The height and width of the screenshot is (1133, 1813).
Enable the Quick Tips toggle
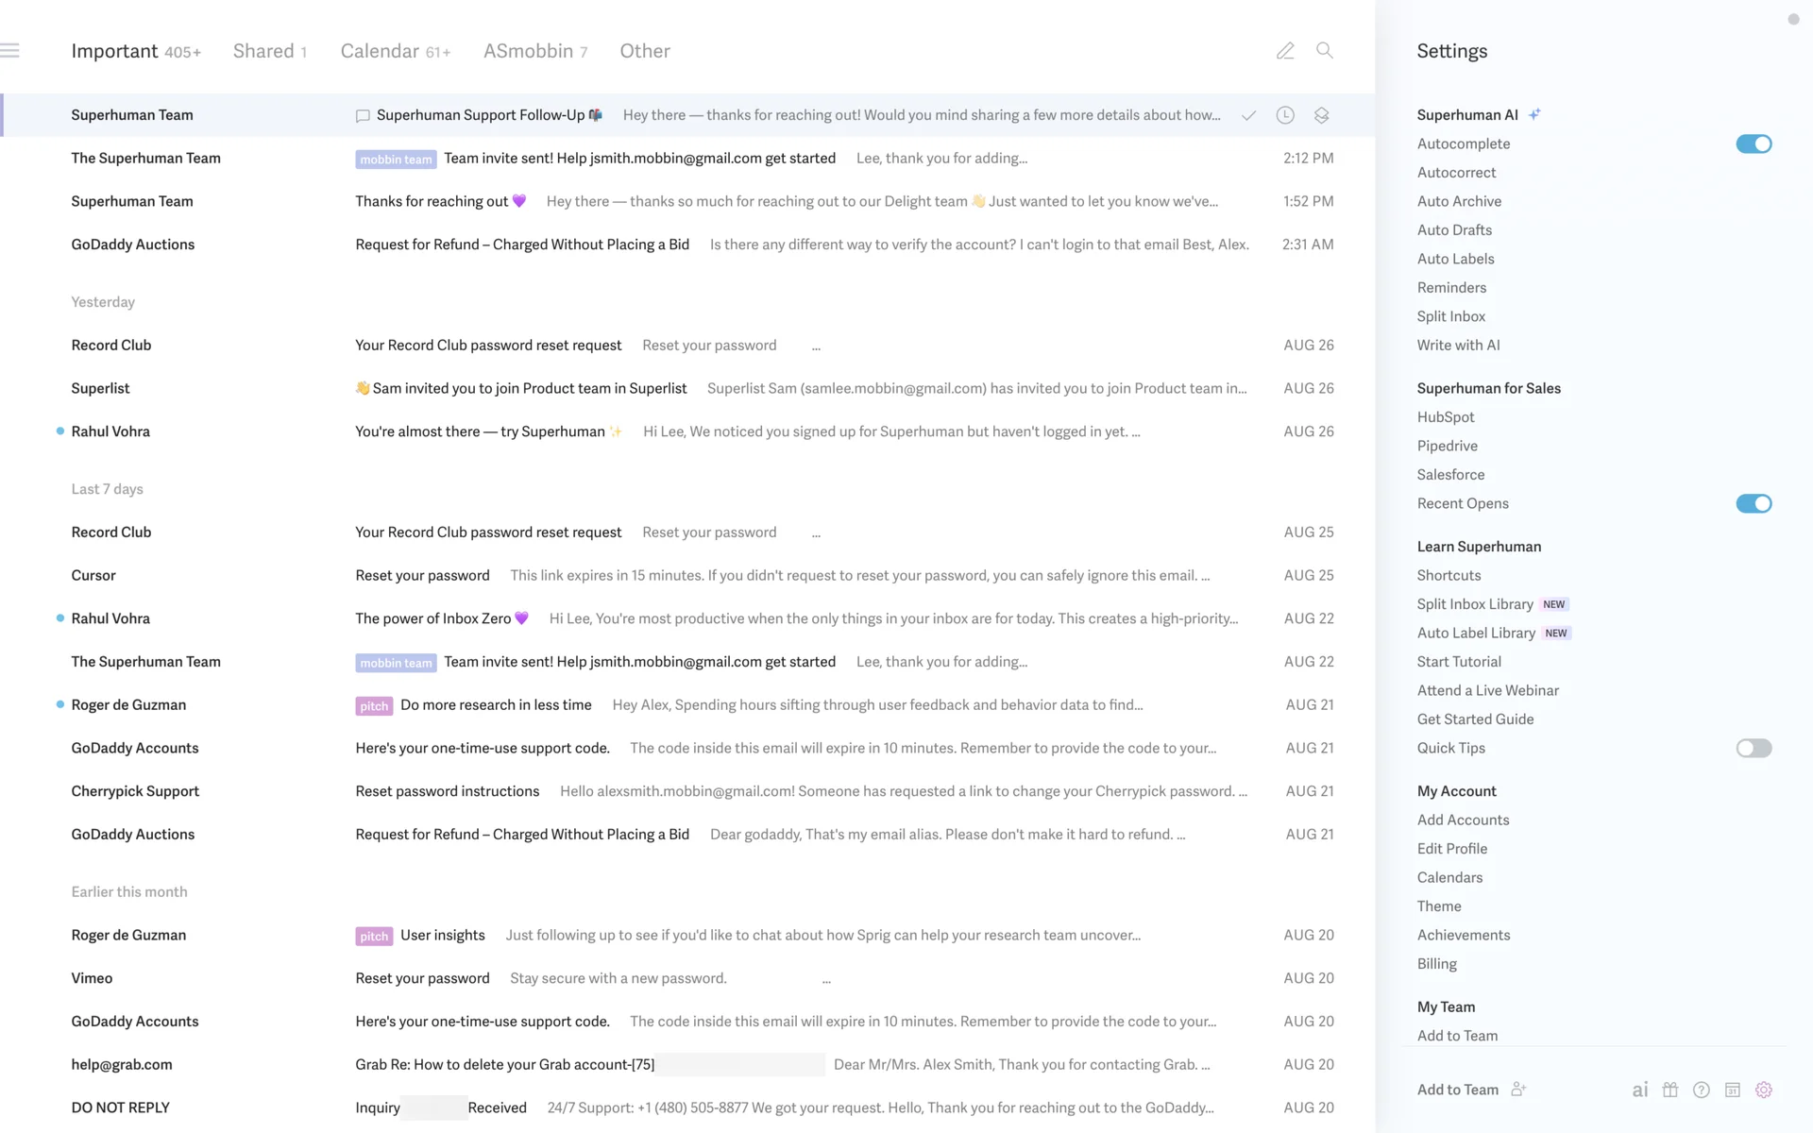tap(1754, 748)
